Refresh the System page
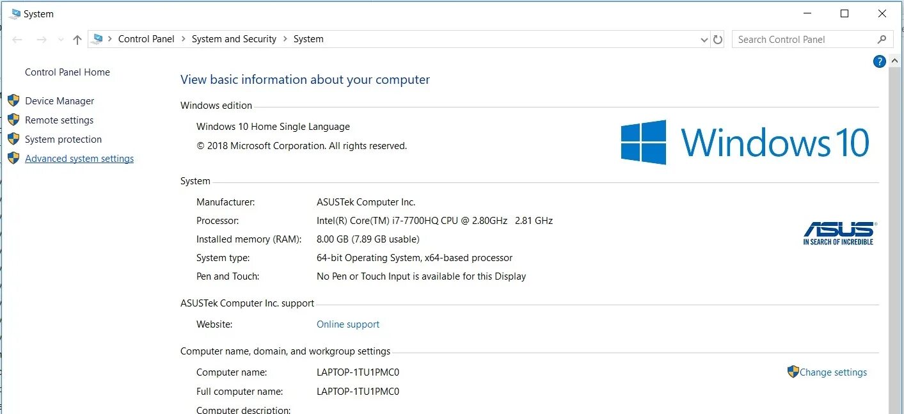Screen dimensions: 904x414 tap(718, 40)
